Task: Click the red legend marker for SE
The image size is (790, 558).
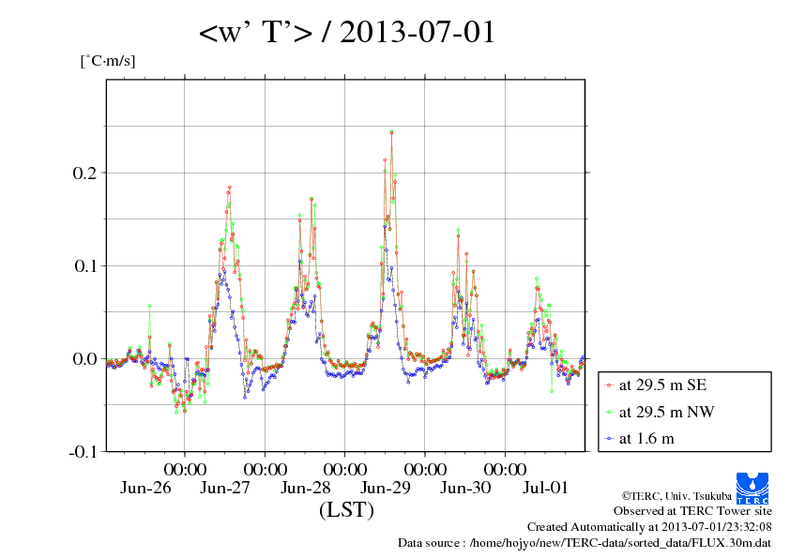Action: 609,385
